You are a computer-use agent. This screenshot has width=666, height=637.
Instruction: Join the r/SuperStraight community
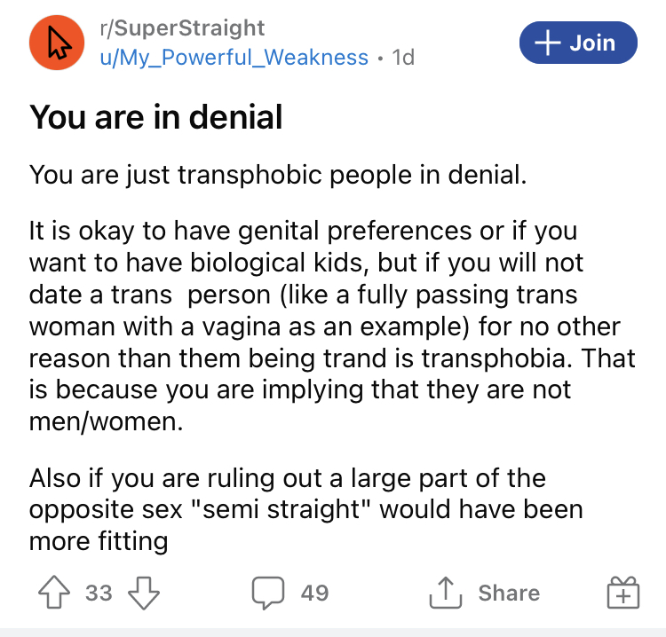click(578, 43)
